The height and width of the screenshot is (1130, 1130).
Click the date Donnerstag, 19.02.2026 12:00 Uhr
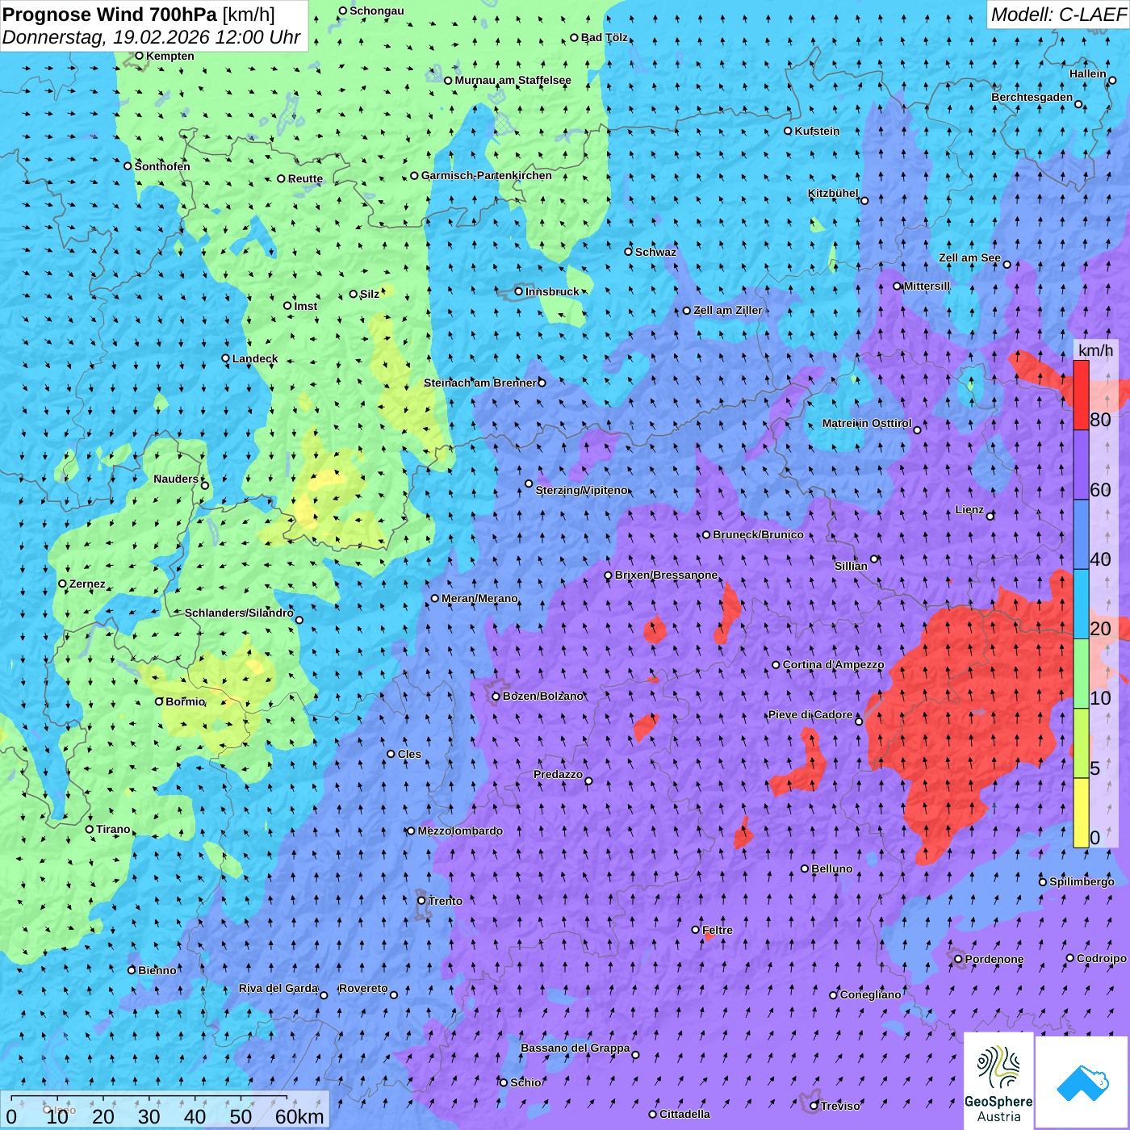click(x=151, y=37)
